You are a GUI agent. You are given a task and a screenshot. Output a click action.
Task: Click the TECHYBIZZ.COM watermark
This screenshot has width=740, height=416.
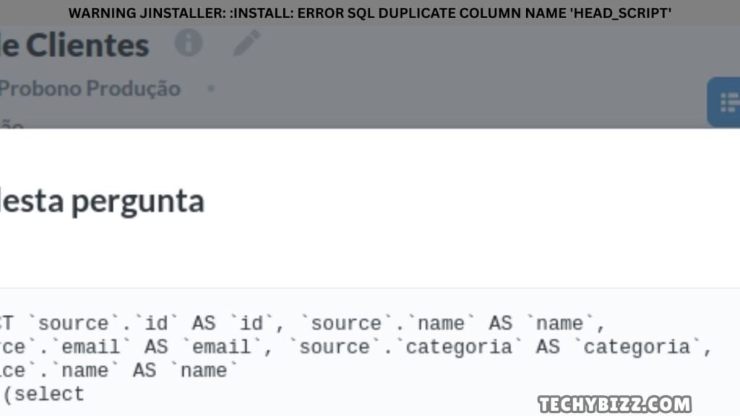(x=614, y=403)
